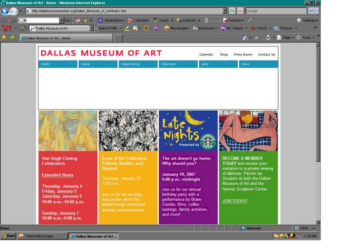This screenshot has height=248, width=339.
Task: Expand the Google Bookmarks dropdown
Action: (x=123, y=20)
